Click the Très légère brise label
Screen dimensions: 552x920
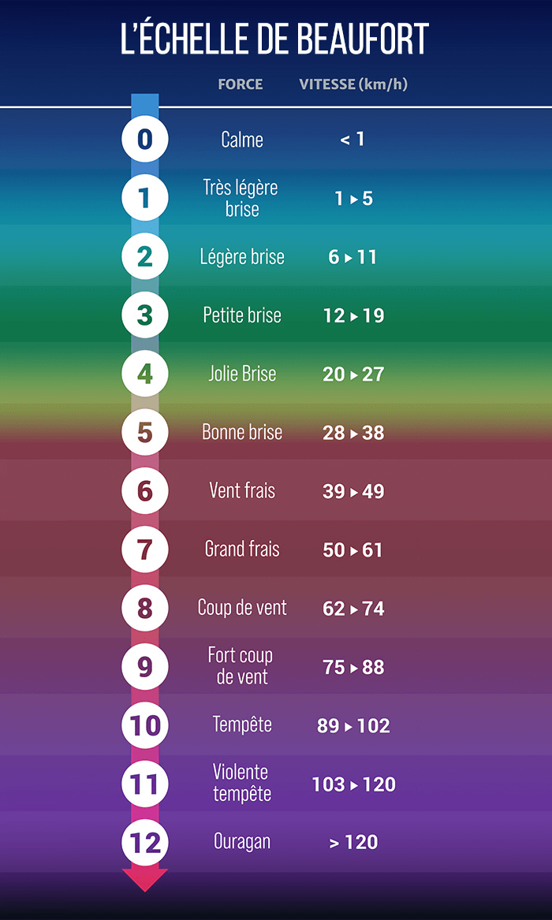point(241,198)
